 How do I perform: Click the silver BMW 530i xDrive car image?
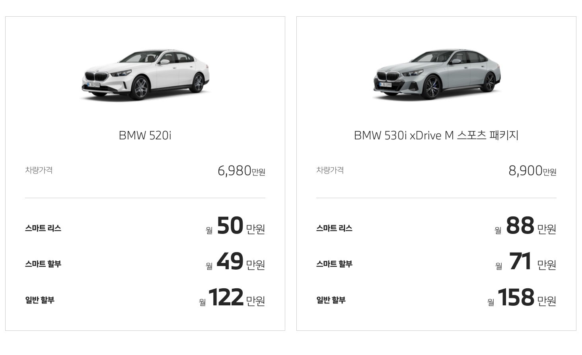[436, 75]
